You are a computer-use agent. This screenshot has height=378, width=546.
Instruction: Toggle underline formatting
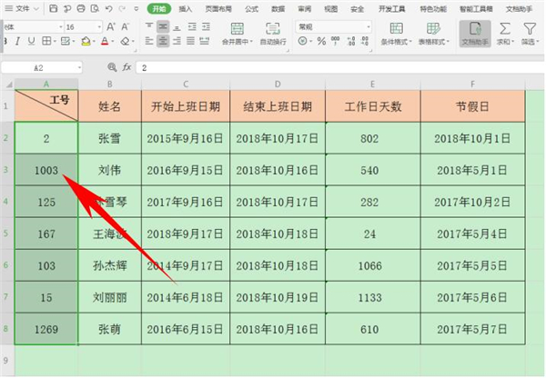coord(33,41)
